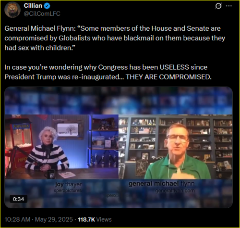Click the speropictures tree logo sign
The height and width of the screenshot is (228, 240).
pyautogui.click(x=68, y=130)
